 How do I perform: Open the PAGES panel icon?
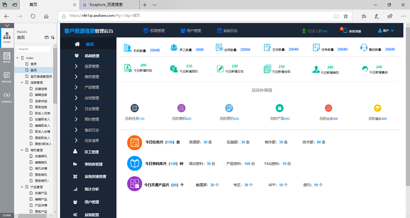(7, 37)
